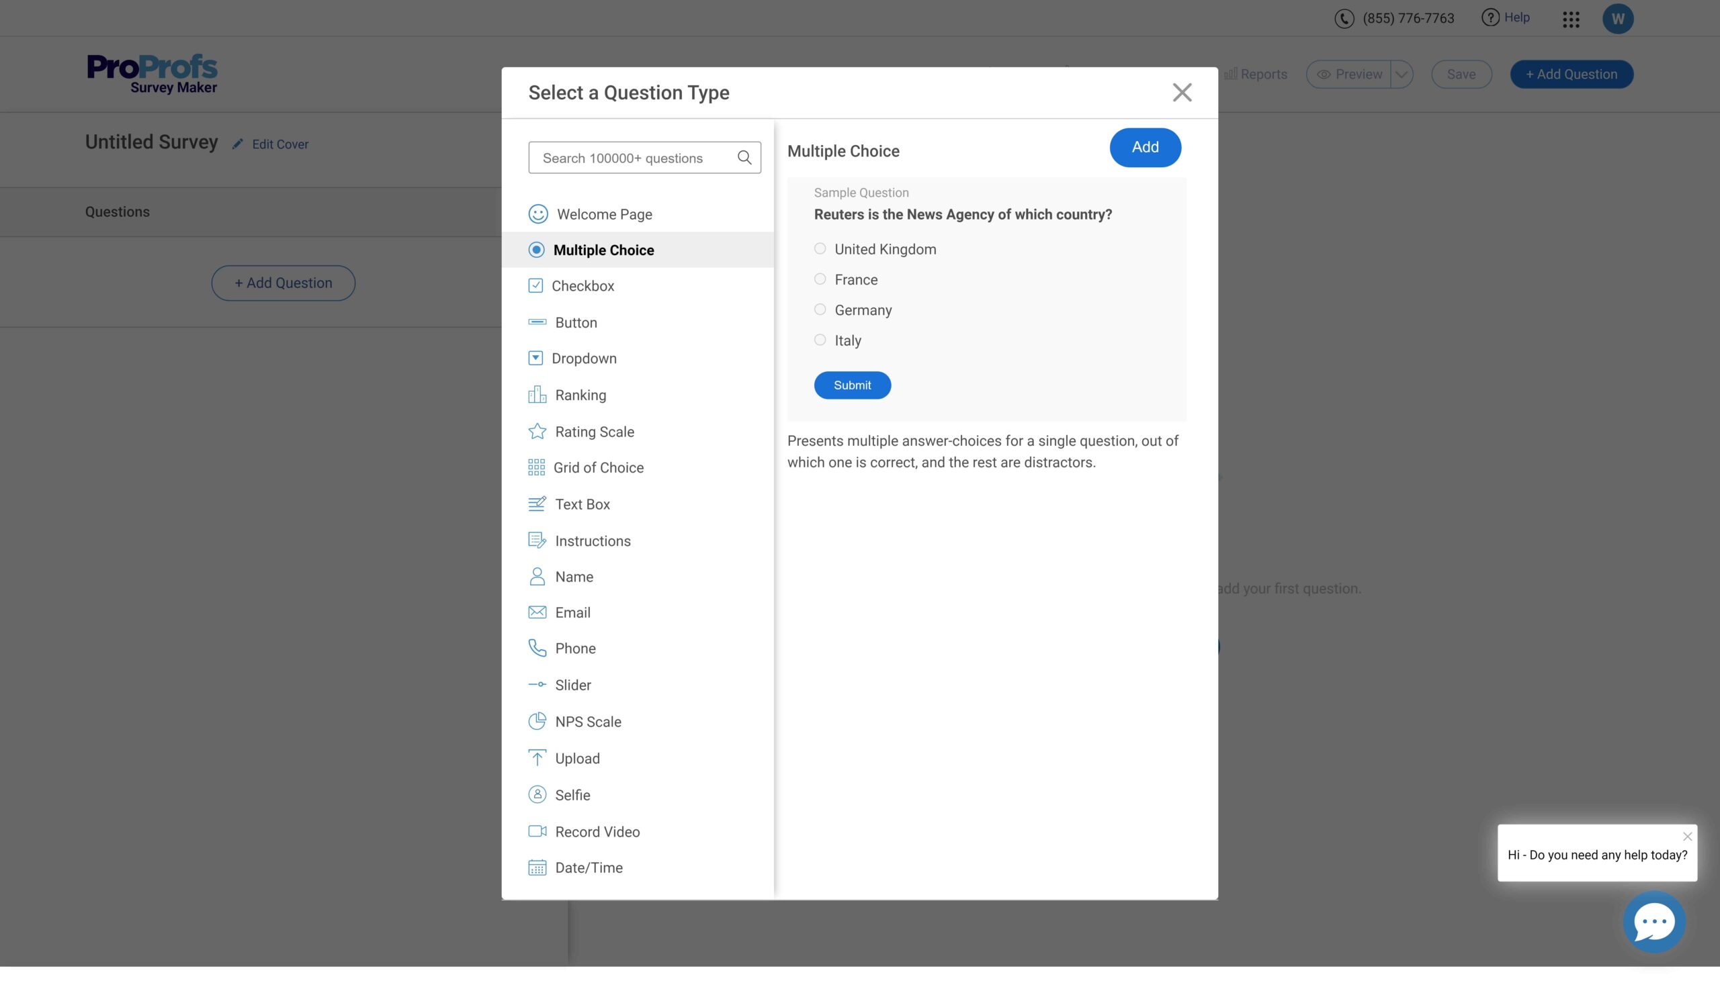Click the Search 100000+ questions field

tap(644, 157)
